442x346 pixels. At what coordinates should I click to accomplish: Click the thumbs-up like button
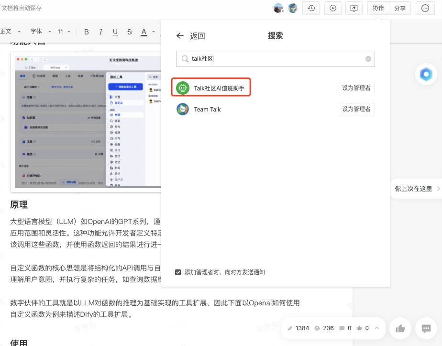point(400,328)
